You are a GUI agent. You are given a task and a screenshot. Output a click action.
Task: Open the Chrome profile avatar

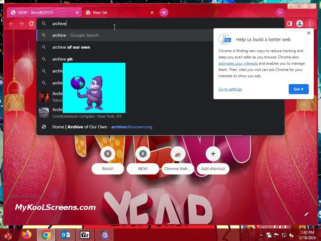pos(299,24)
